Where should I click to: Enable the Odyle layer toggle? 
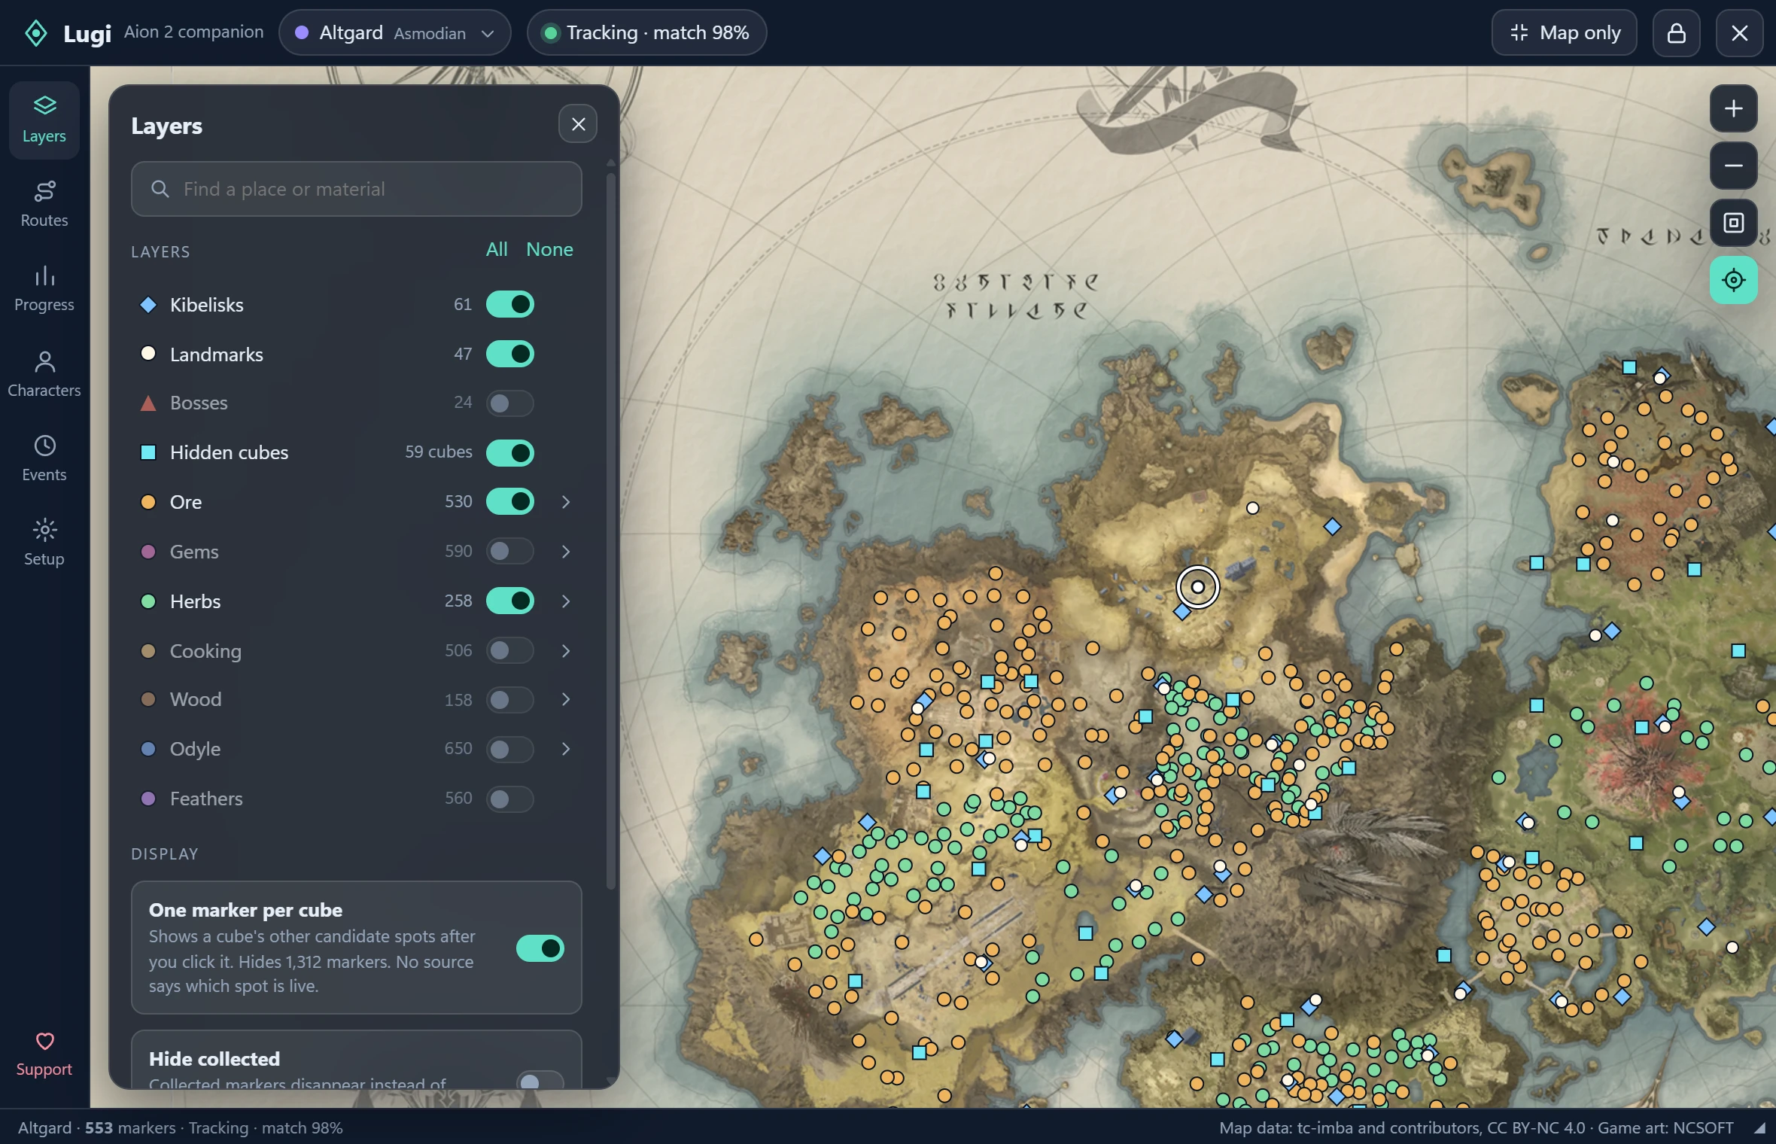coord(510,749)
